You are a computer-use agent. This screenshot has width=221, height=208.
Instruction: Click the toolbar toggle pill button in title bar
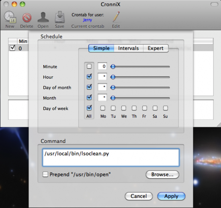[x=214, y=4]
